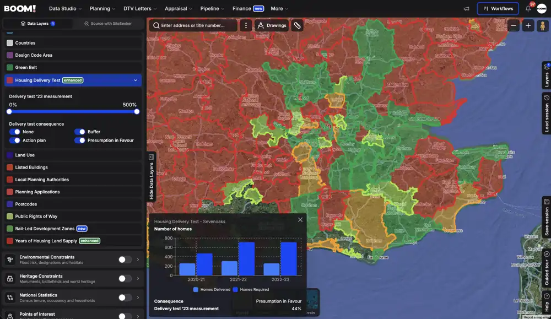Open the Finance menu item
The width and height of the screenshot is (551, 319).
pyautogui.click(x=248, y=8)
